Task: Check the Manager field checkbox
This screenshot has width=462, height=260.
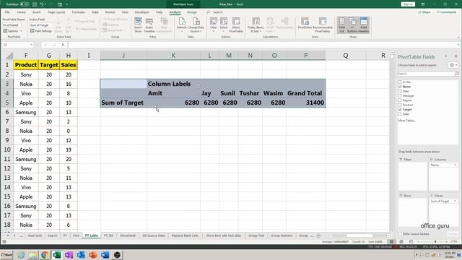Action: click(400, 96)
